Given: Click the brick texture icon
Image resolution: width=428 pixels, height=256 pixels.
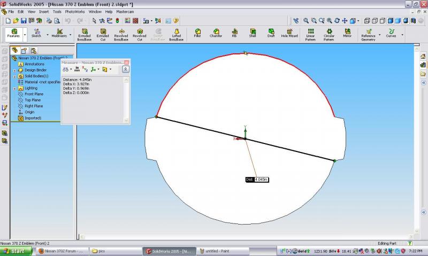Looking at the screenshot, I should coord(135,21).
